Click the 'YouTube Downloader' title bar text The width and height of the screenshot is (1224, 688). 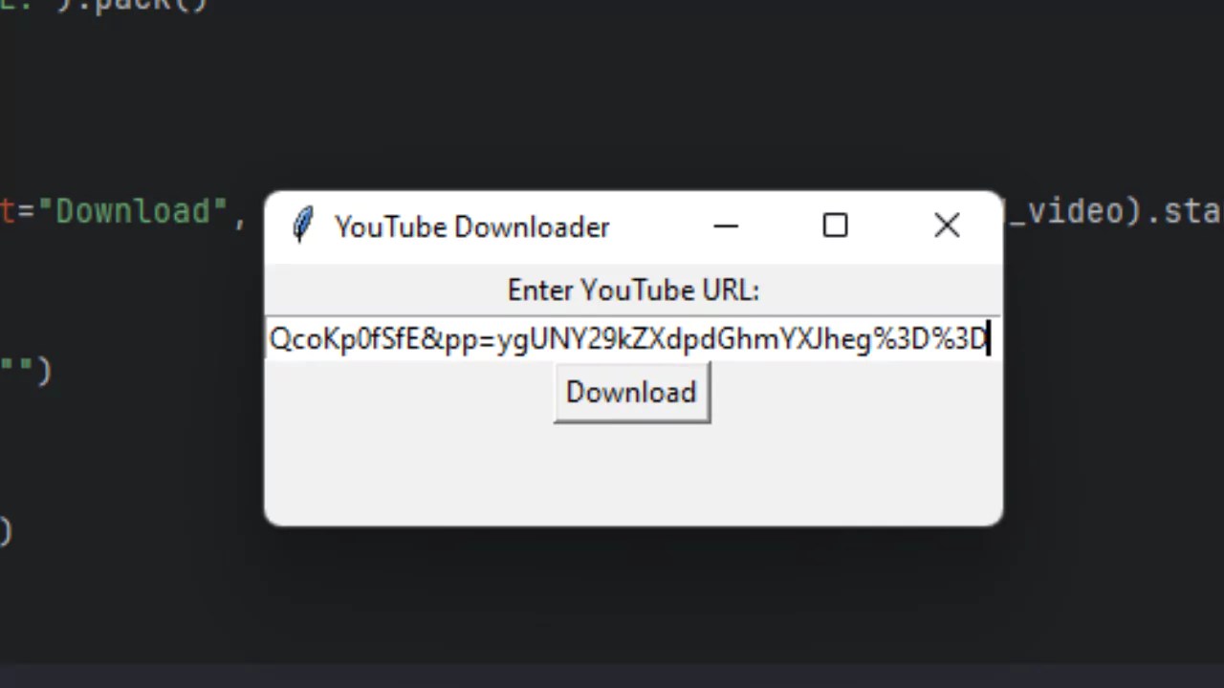click(x=471, y=227)
